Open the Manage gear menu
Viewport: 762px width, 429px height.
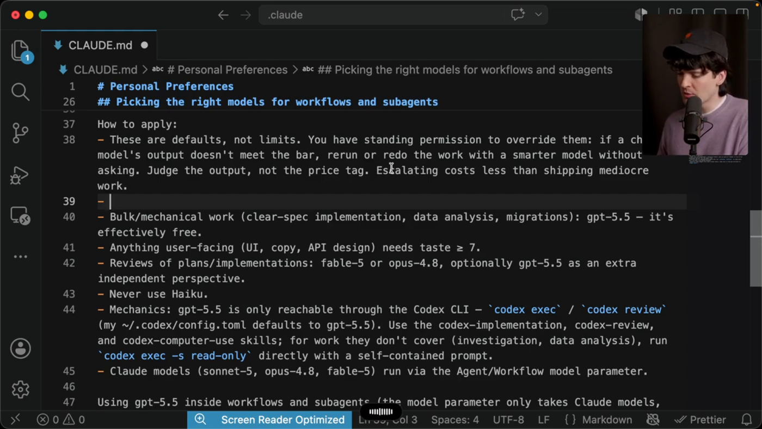(21, 389)
